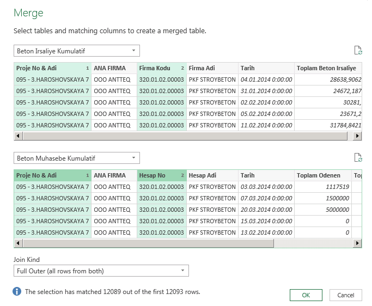This screenshot has width=372, height=306.
Task: Click the matched rows info icon
Action: [x=17, y=291]
